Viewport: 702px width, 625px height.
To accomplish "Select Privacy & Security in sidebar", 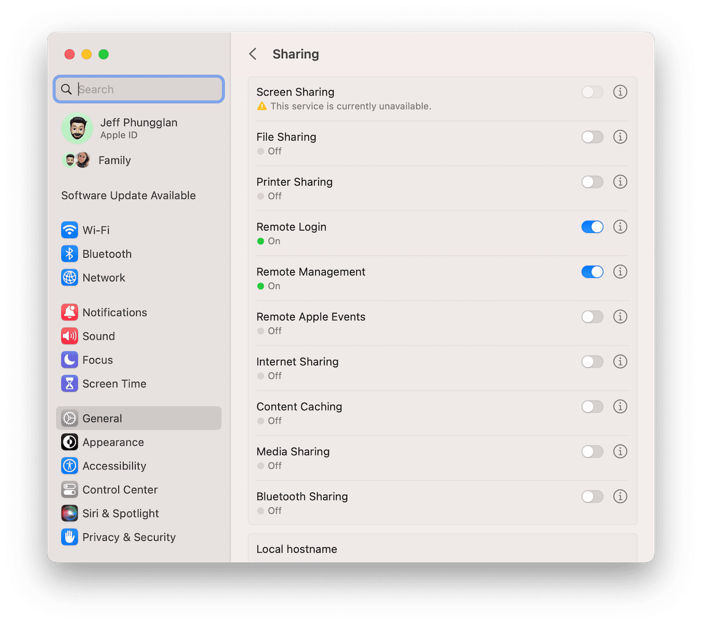I will [x=129, y=537].
